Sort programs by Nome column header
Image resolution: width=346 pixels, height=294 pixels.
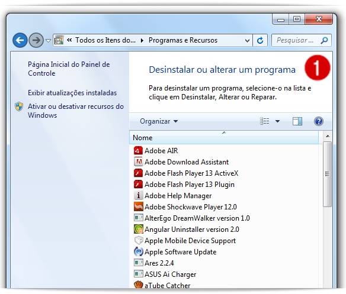[224, 137]
